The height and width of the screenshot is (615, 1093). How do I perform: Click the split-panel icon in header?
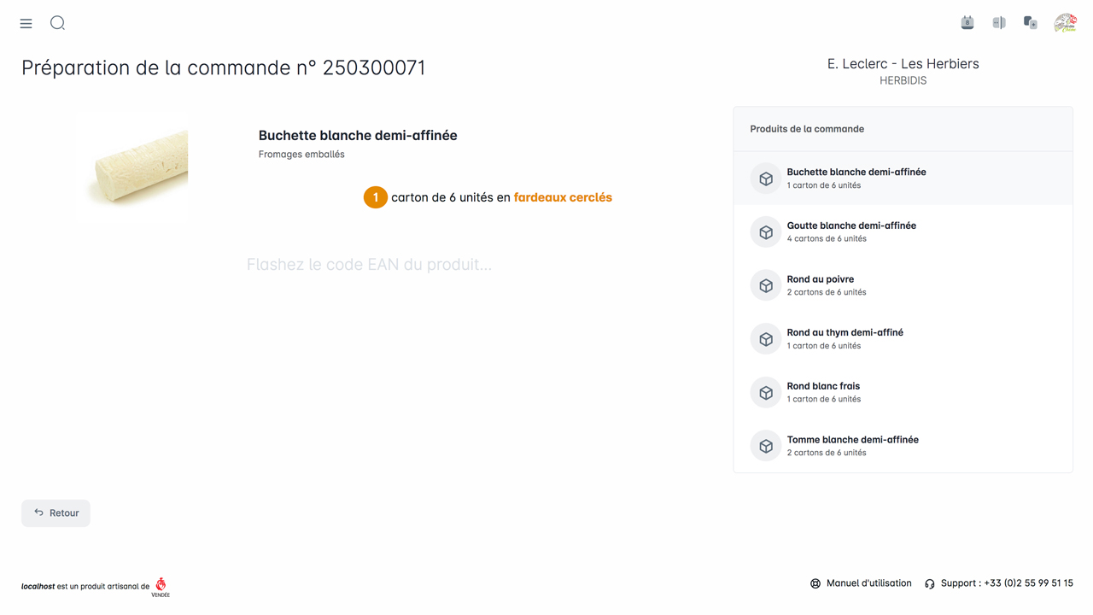[x=999, y=23]
